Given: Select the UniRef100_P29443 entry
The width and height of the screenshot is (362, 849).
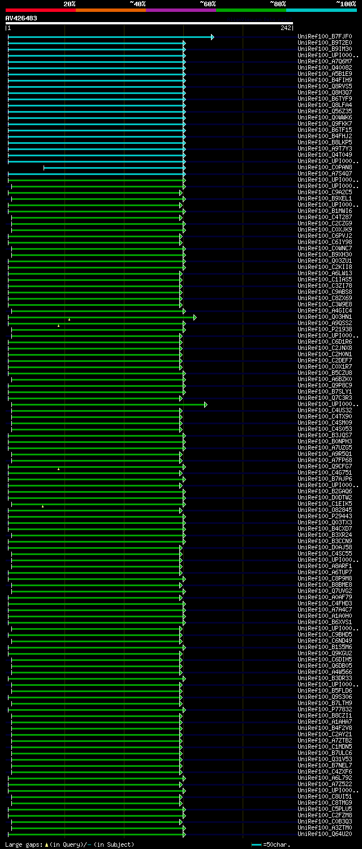Looking at the screenshot, I should pos(325,517).
